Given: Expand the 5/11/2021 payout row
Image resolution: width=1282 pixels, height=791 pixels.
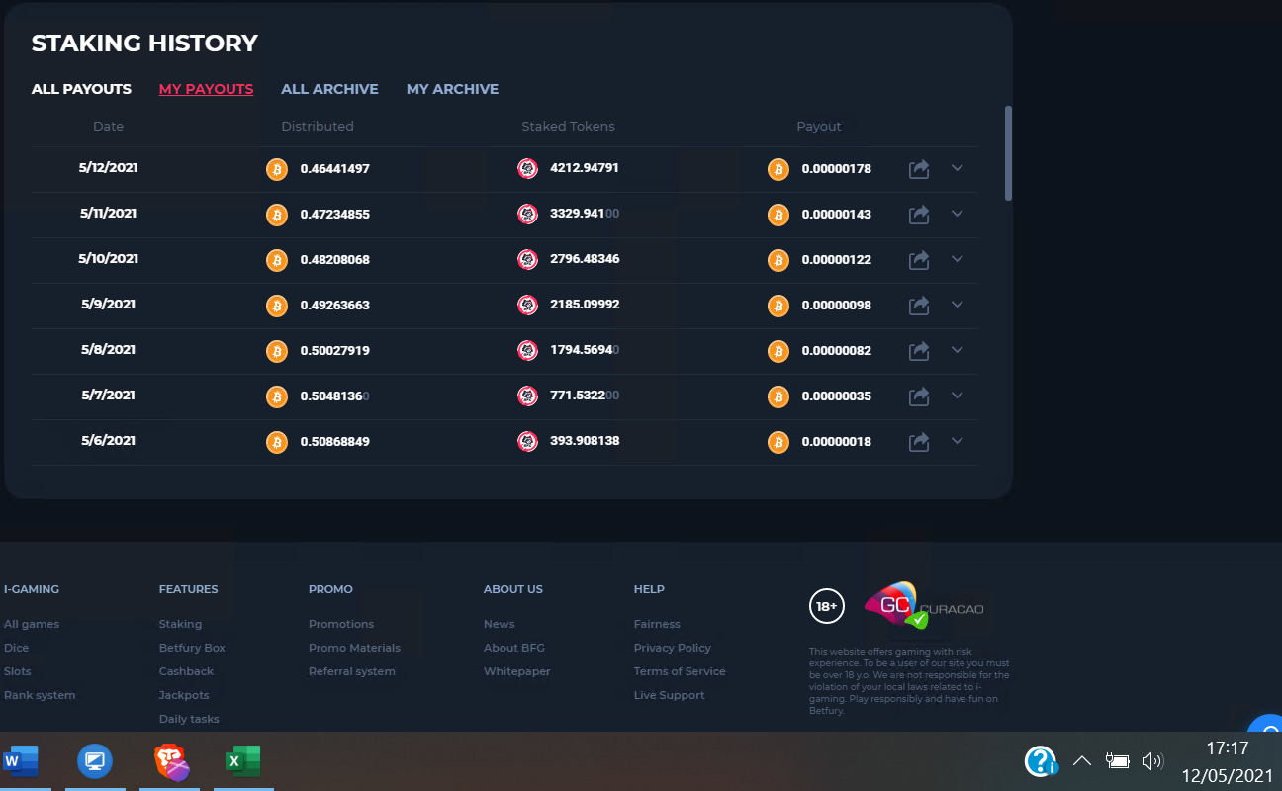Looking at the screenshot, I should pos(957,214).
